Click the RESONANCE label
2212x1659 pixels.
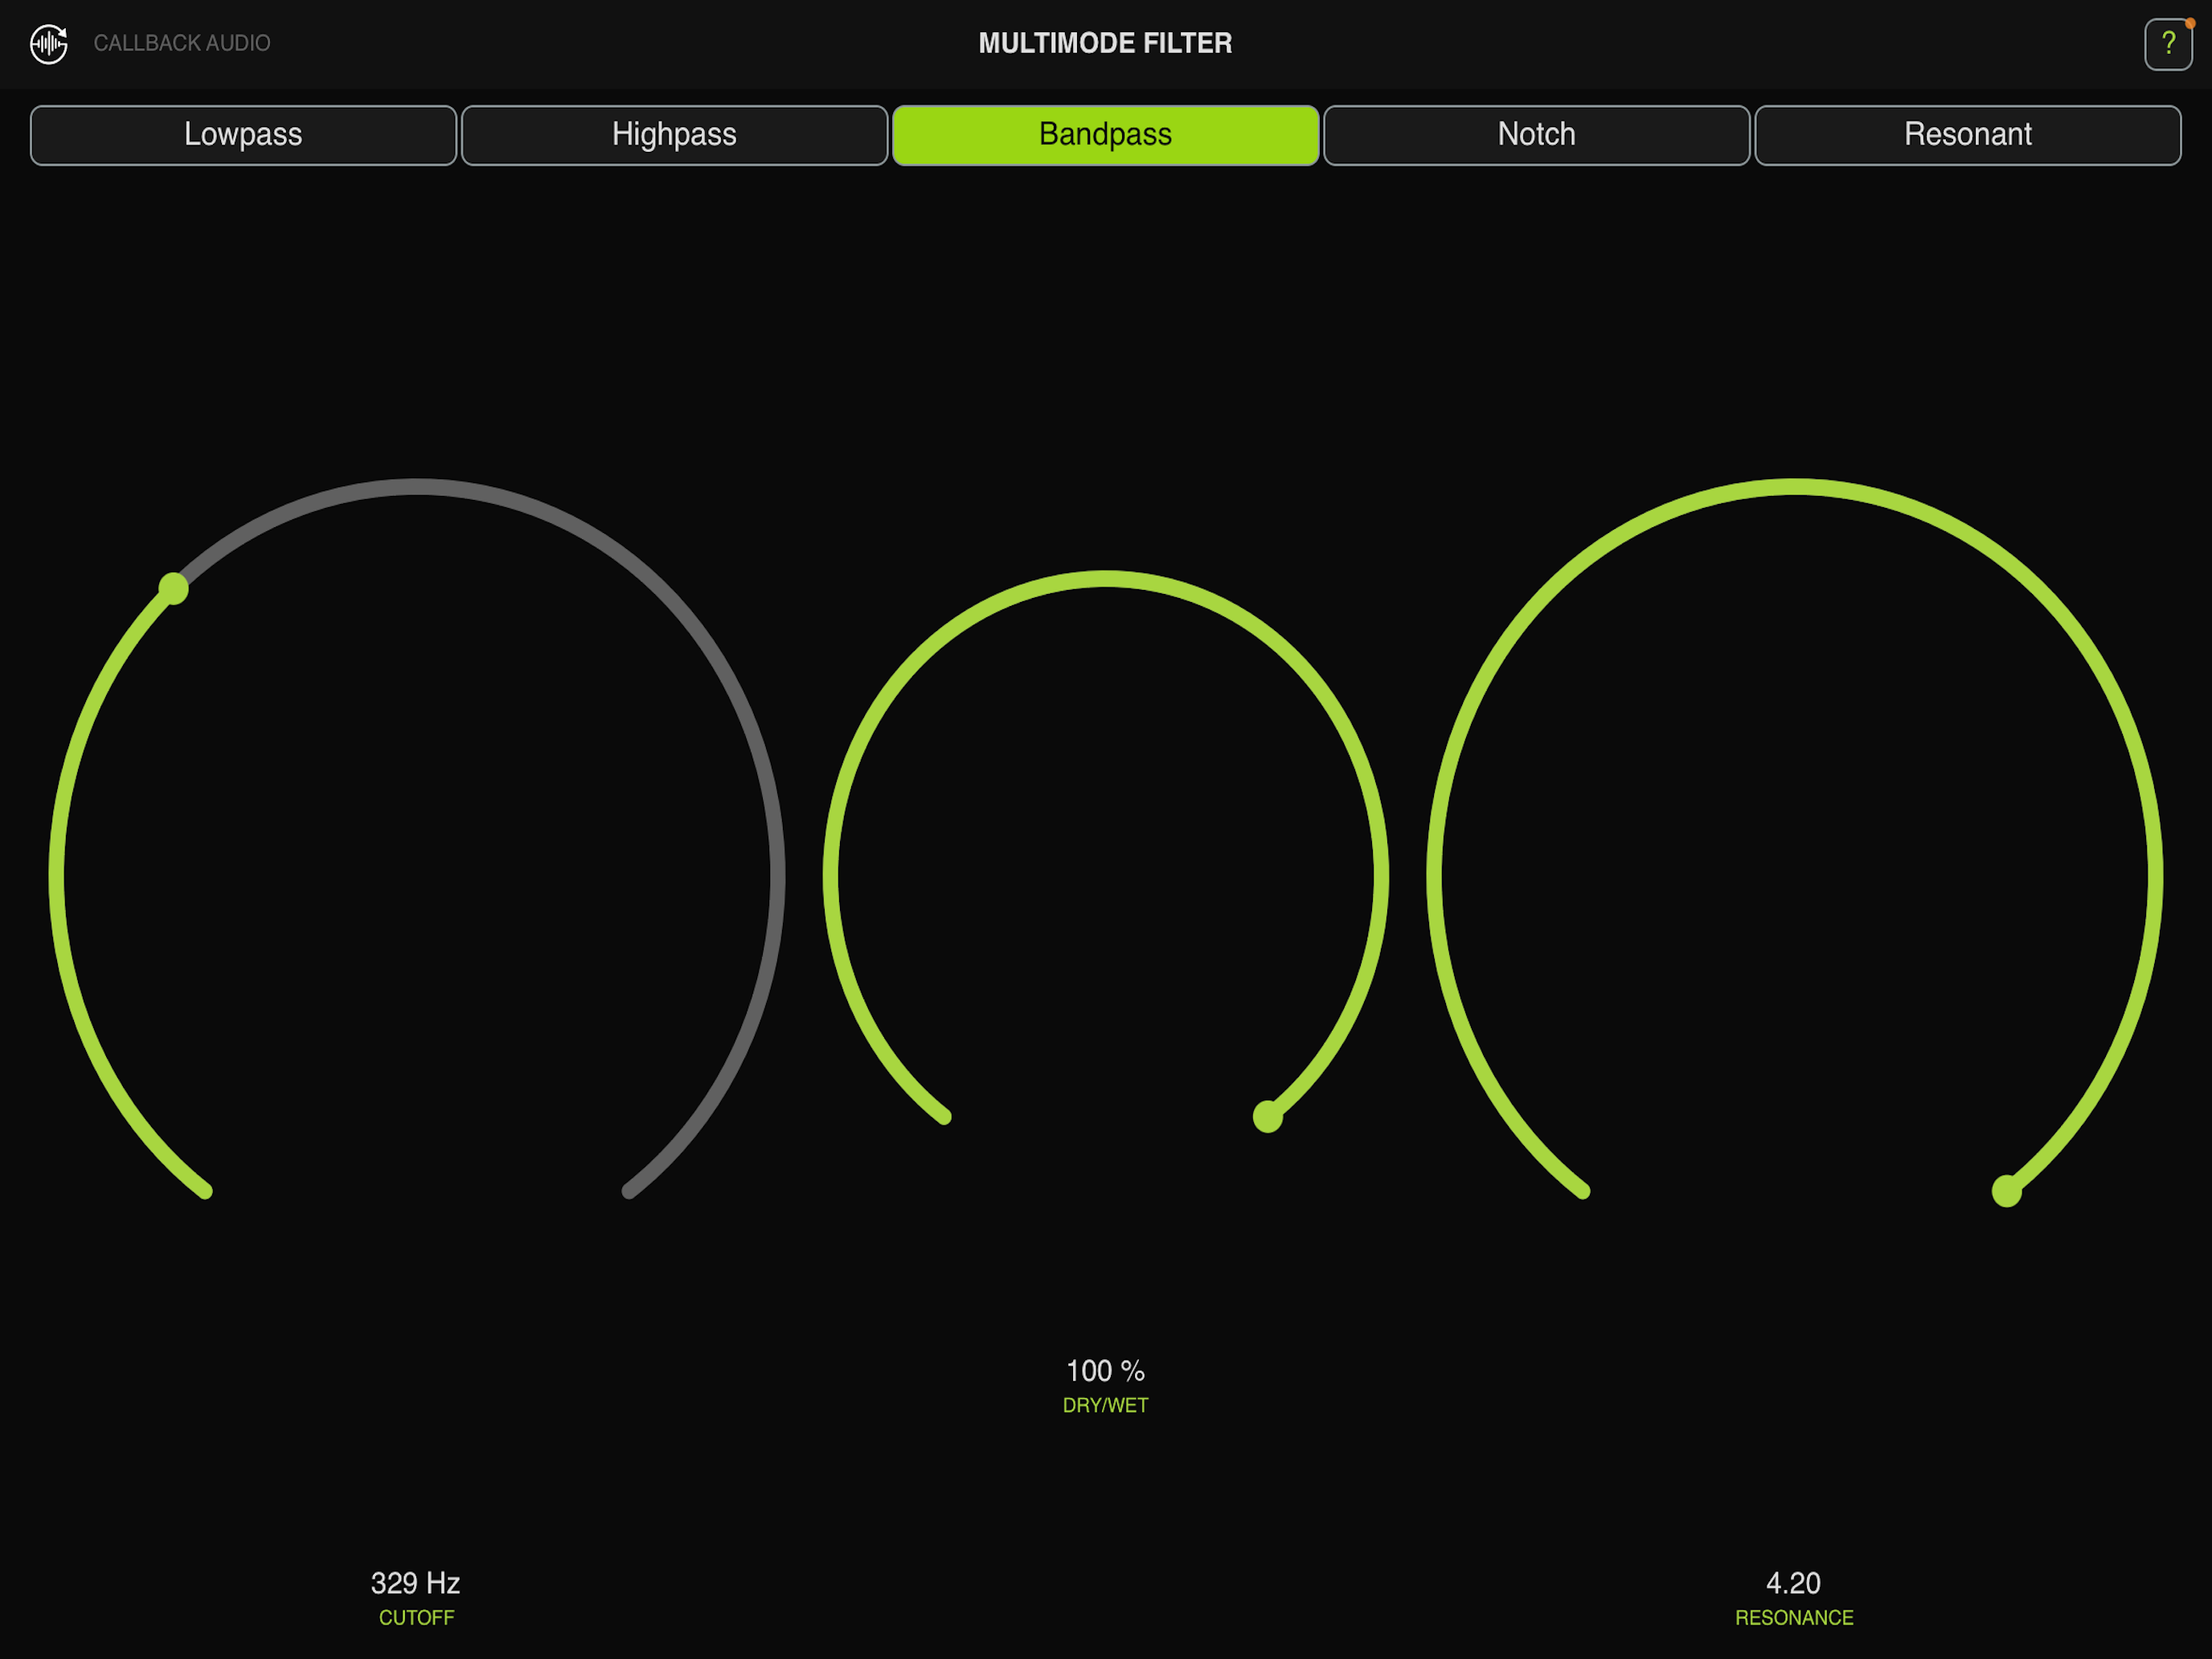[x=1794, y=1618]
